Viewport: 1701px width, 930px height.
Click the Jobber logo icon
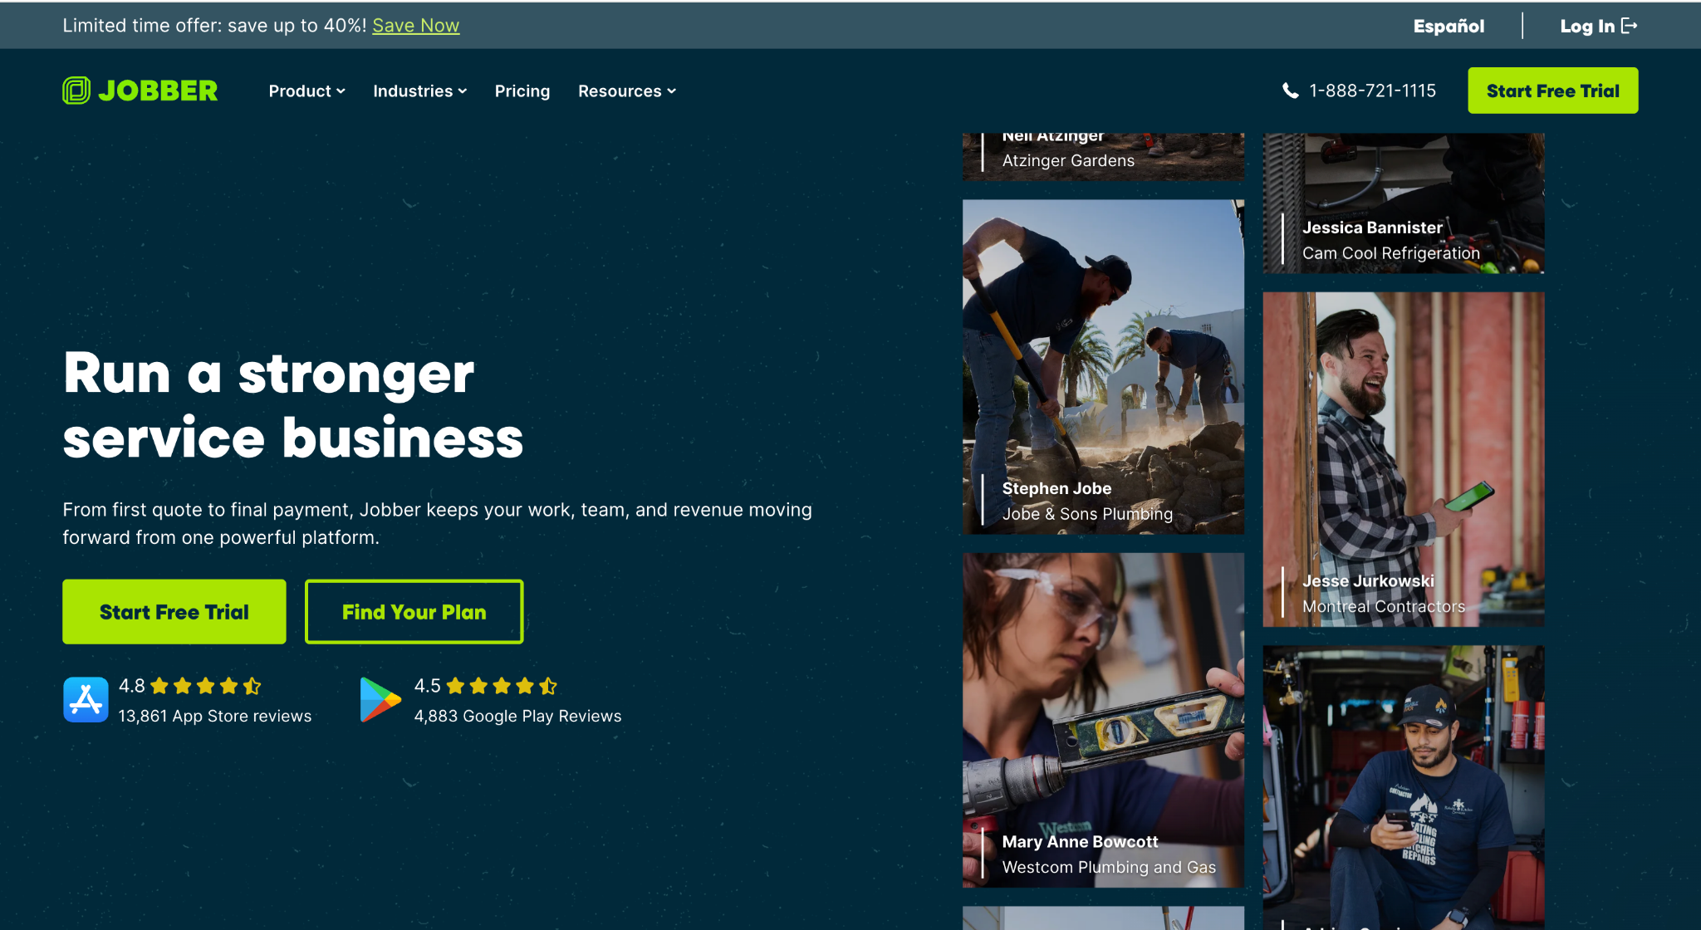coord(76,91)
